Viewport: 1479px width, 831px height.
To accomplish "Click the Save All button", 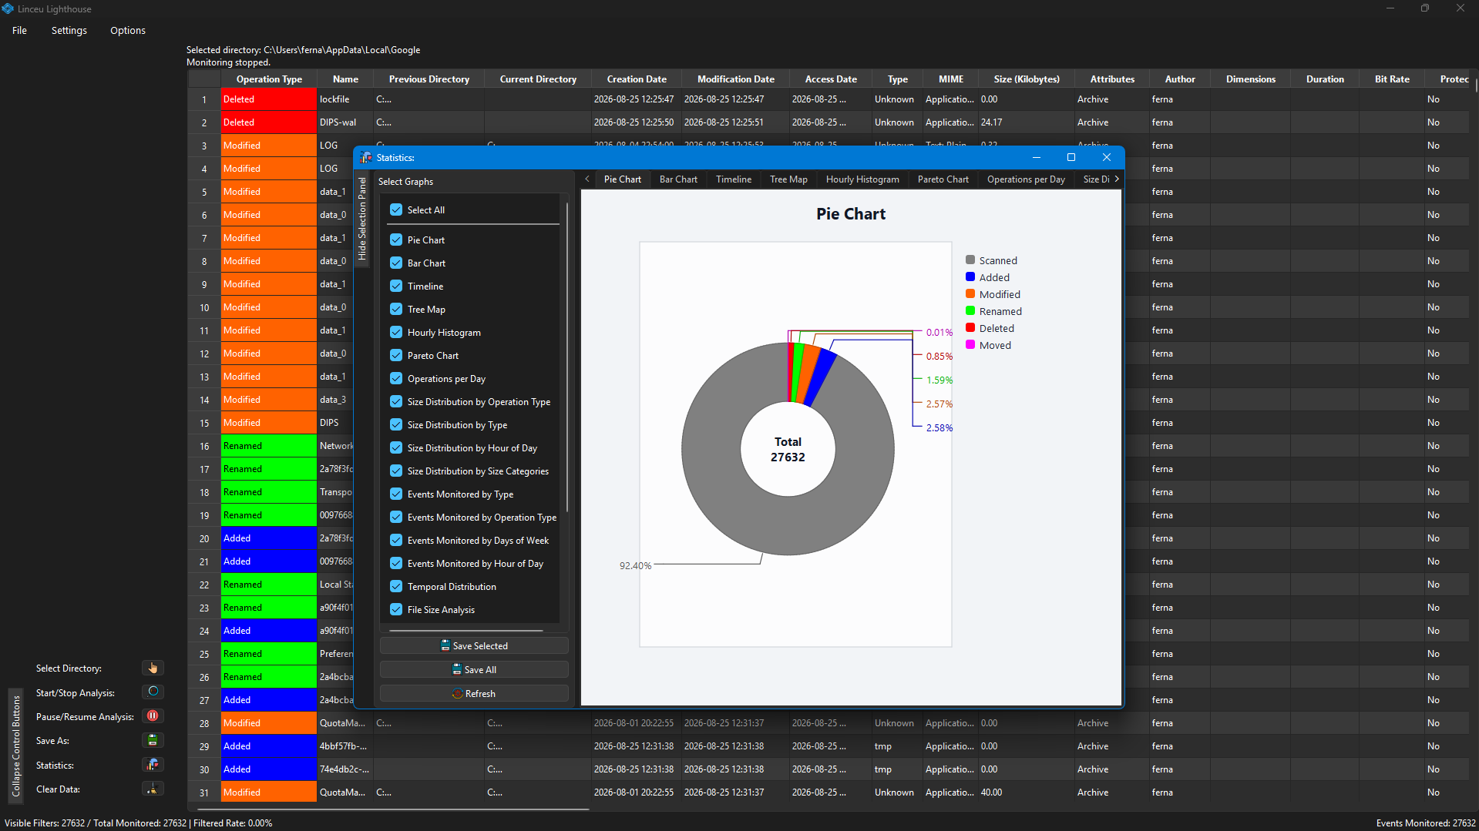I will (474, 669).
